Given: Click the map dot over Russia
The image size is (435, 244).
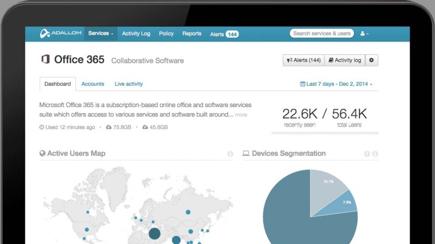Looking at the screenshot, I should tap(188, 212).
